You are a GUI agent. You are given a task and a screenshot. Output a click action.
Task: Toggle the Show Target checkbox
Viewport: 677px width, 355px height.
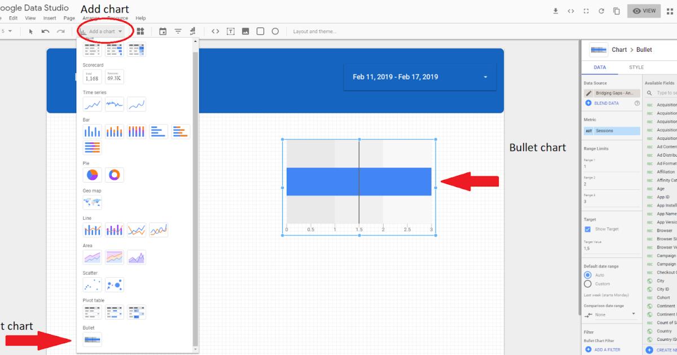[x=588, y=229]
